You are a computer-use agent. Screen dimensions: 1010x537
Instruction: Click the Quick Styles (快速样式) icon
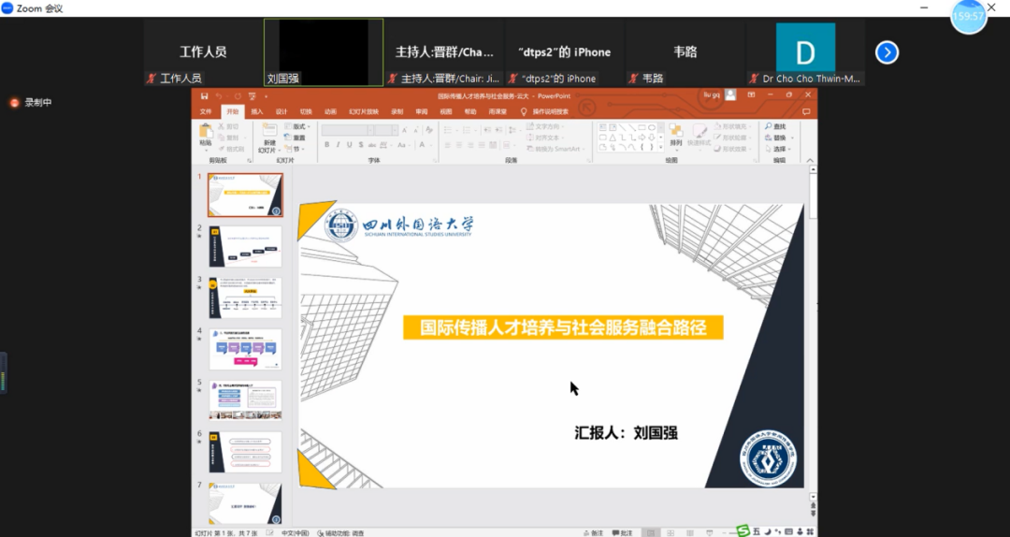[699, 134]
